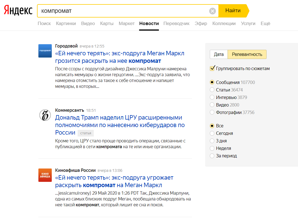
Task: Select the Все period radio button
Action: [x=212, y=126]
